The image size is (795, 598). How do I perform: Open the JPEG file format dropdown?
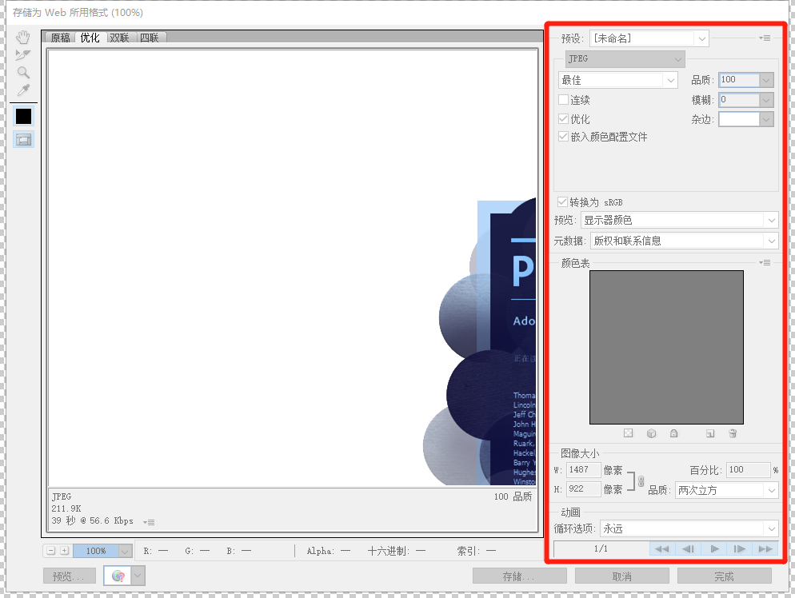(x=625, y=59)
